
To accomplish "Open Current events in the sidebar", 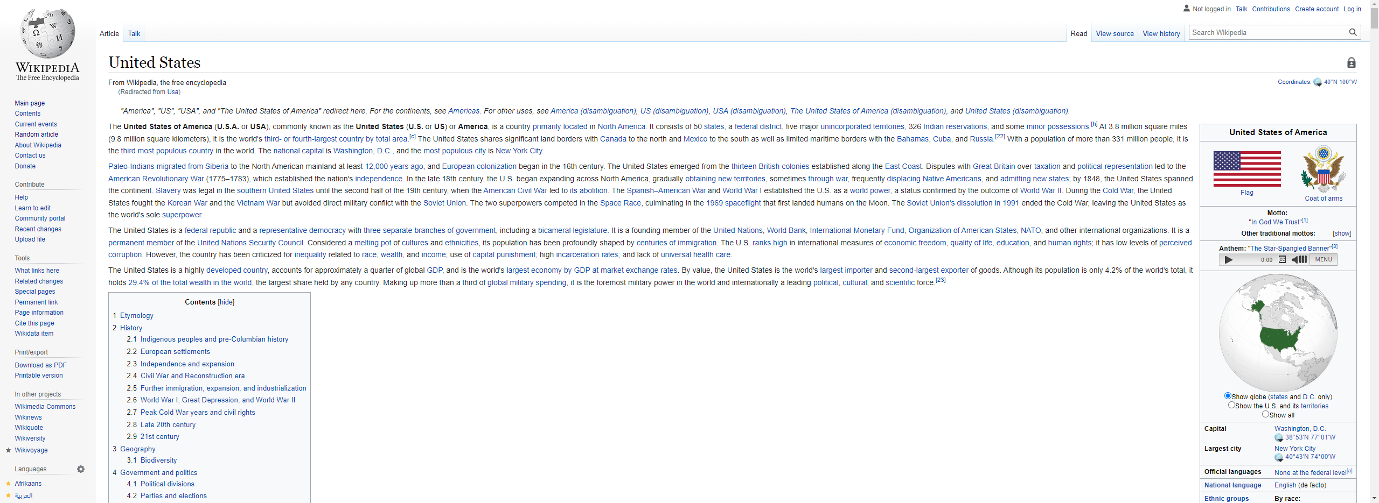I will [x=36, y=124].
